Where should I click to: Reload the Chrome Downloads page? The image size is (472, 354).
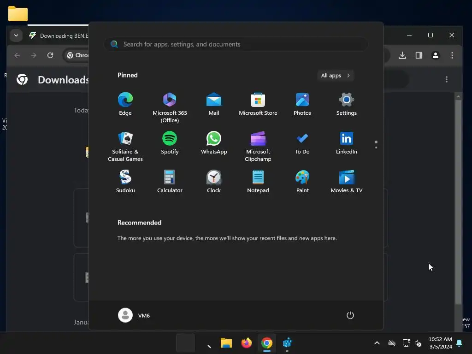[x=50, y=55]
